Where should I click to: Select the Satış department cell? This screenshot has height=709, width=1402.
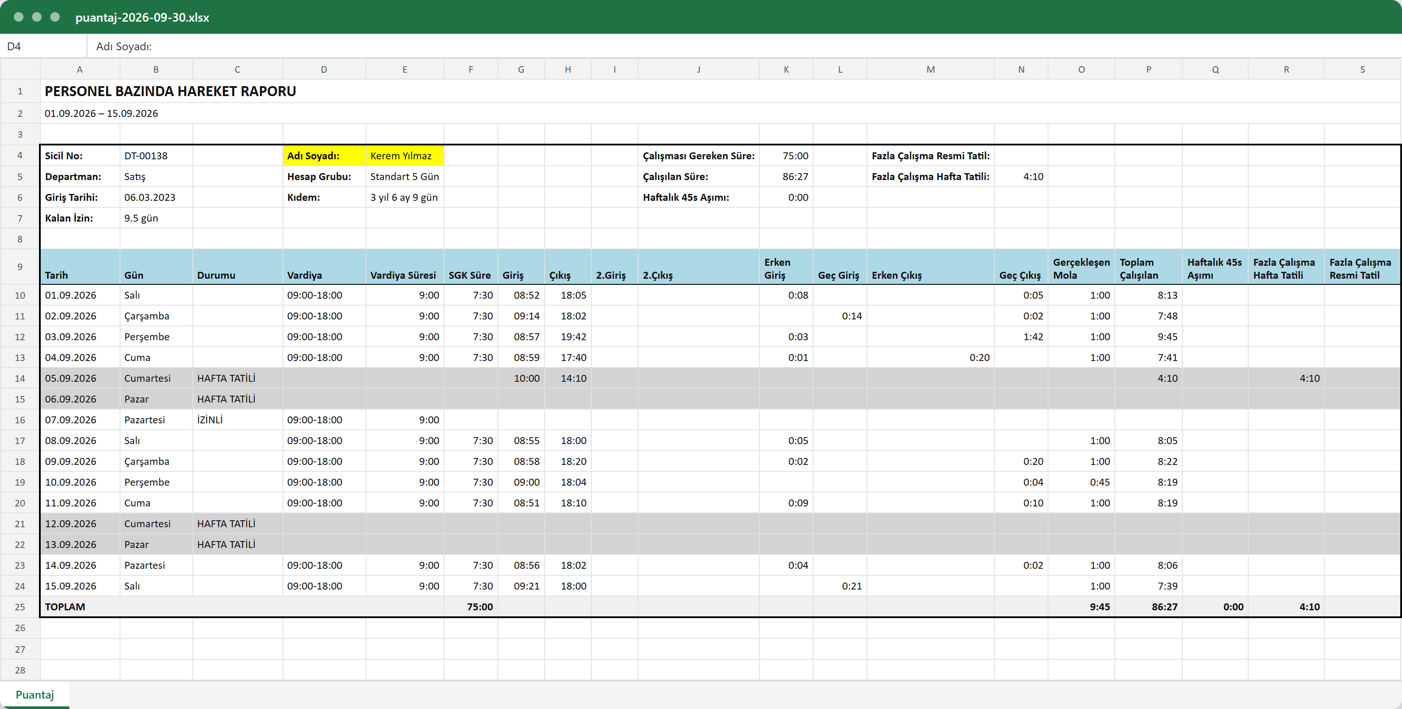[156, 176]
